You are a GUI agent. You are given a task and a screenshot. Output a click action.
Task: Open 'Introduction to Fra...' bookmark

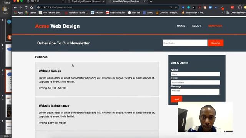(x=193, y=13)
